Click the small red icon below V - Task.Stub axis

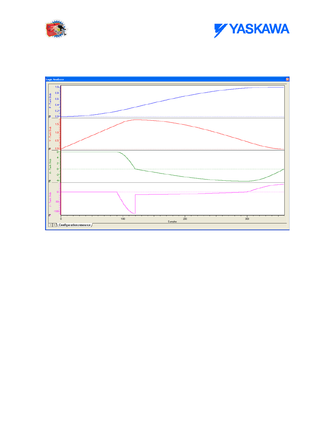pyautogui.click(x=50, y=149)
